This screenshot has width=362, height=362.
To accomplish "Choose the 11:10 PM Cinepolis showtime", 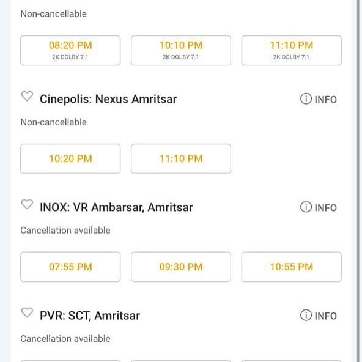I will 181,158.
